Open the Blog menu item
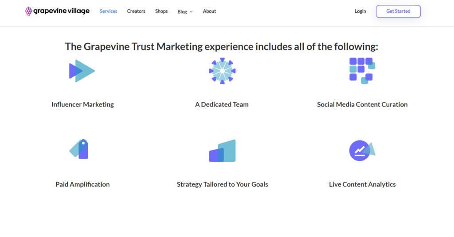 (182, 11)
